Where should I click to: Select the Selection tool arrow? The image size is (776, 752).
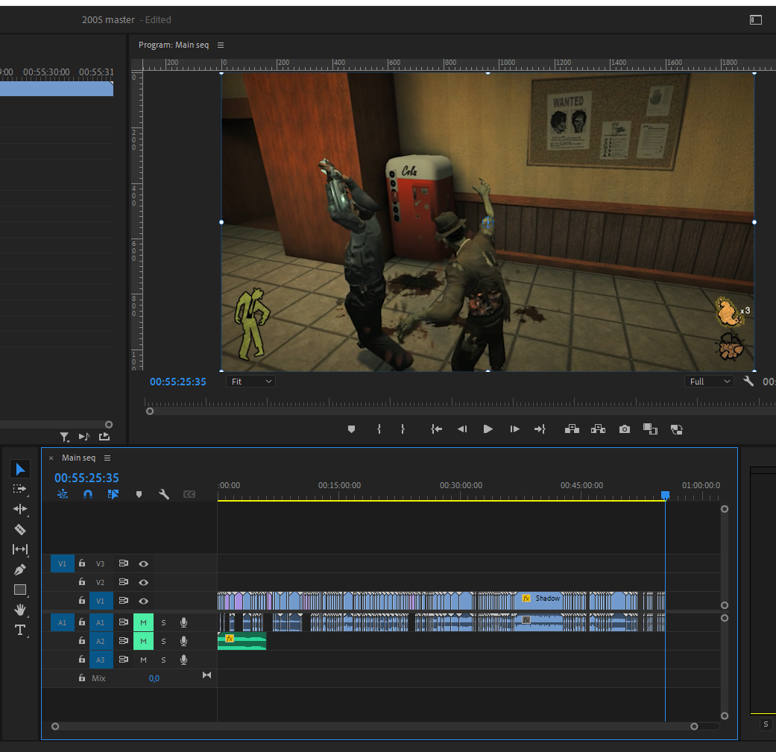point(20,469)
